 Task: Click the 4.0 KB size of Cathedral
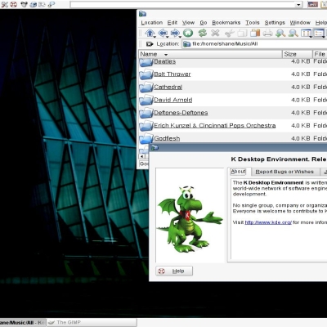pyautogui.click(x=300, y=87)
